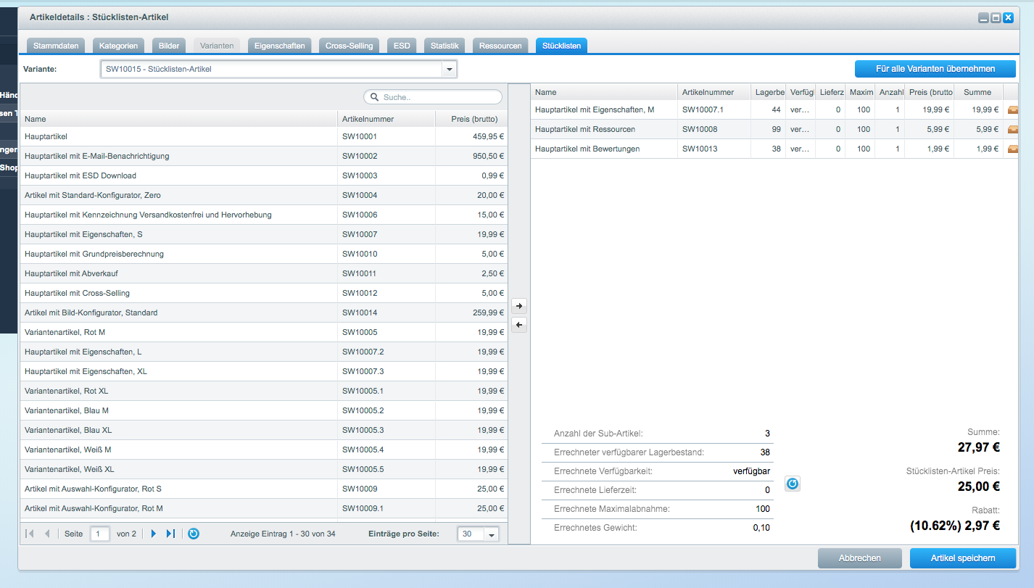Viewport: 1034px width, 588px height.
Task: Click the recalculate refresh icon beside computed values
Action: 793,484
